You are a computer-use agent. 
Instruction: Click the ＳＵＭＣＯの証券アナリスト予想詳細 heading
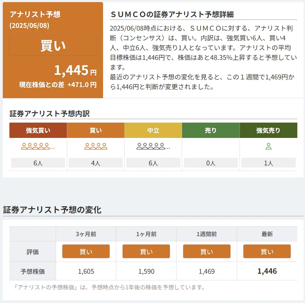tap(172, 14)
